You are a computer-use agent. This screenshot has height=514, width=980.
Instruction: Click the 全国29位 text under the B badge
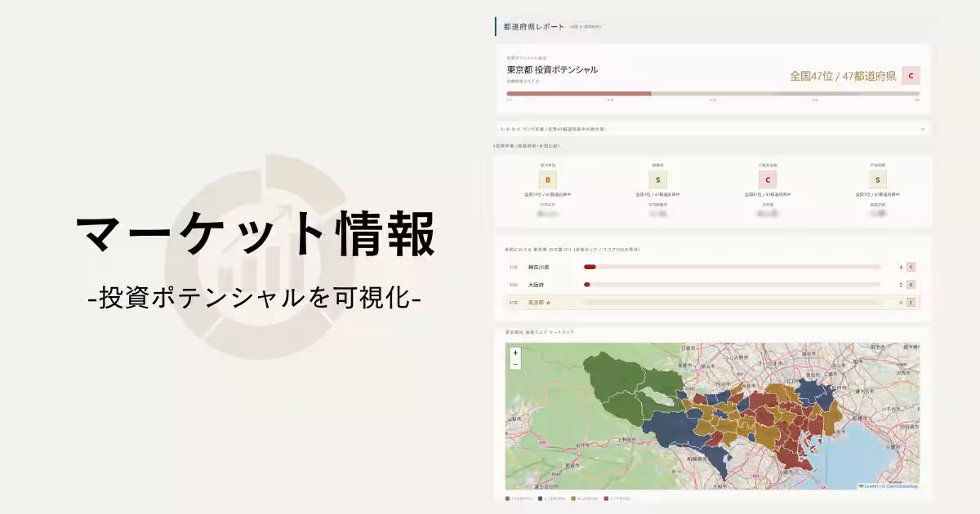pyautogui.click(x=548, y=194)
